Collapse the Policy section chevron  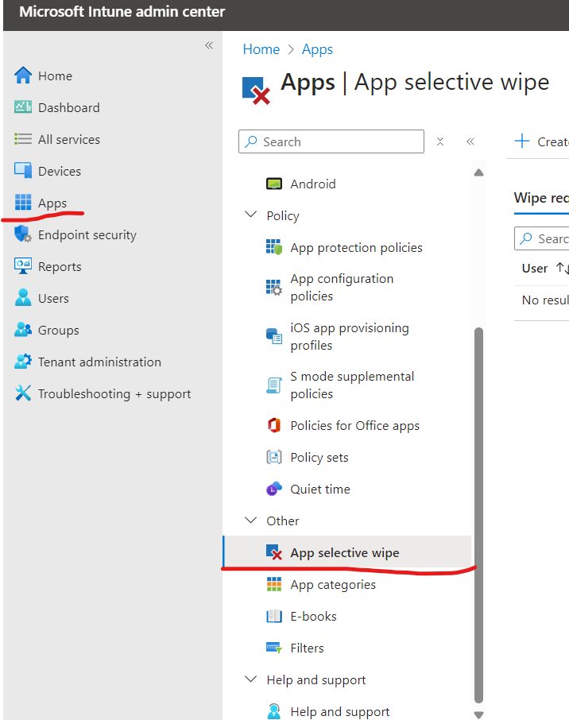pyautogui.click(x=251, y=215)
